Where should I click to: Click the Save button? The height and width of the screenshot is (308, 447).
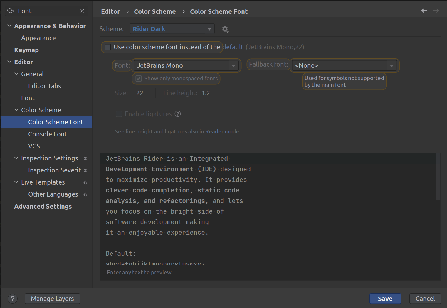pos(385,299)
